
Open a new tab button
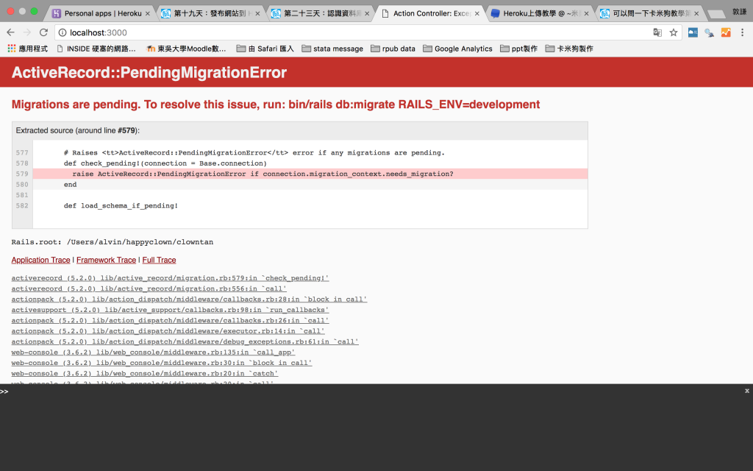(716, 14)
